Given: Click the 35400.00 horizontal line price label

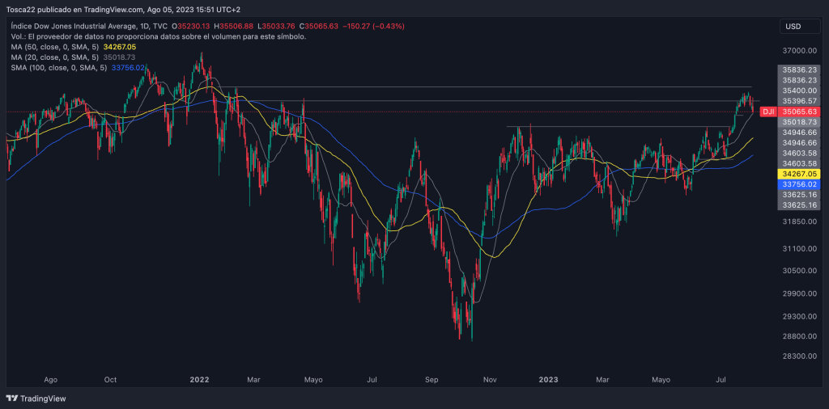Looking at the screenshot, I should [x=797, y=91].
